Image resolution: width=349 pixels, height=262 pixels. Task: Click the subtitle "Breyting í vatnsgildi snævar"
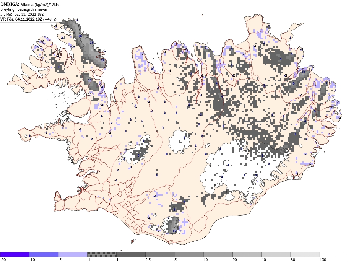(24, 9)
